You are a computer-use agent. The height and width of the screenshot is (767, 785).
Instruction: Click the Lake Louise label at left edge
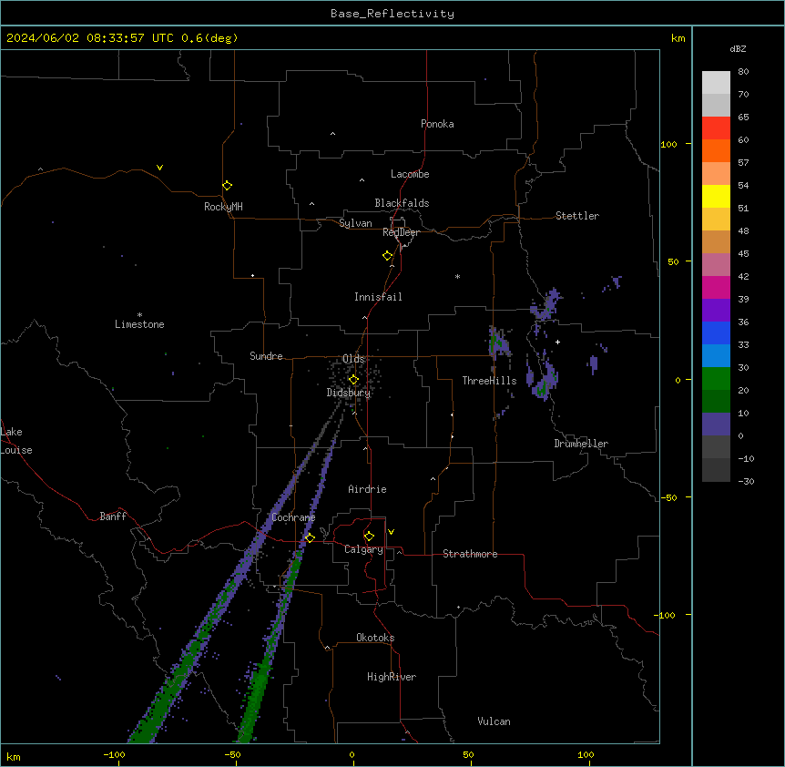tap(16, 441)
